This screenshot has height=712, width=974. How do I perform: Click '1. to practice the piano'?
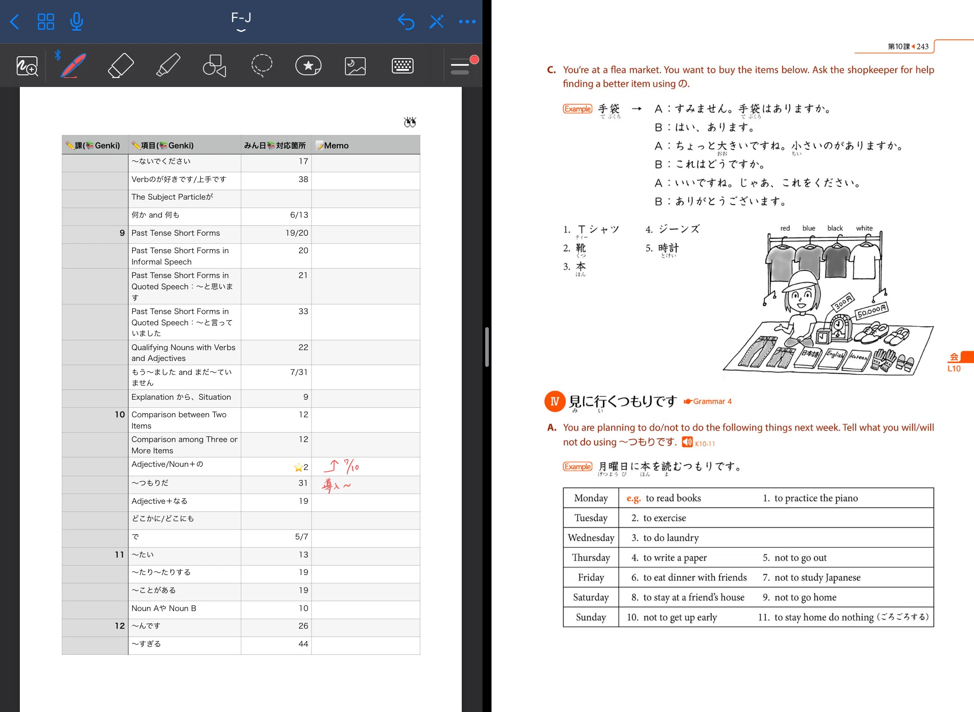(x=810, y=498)
